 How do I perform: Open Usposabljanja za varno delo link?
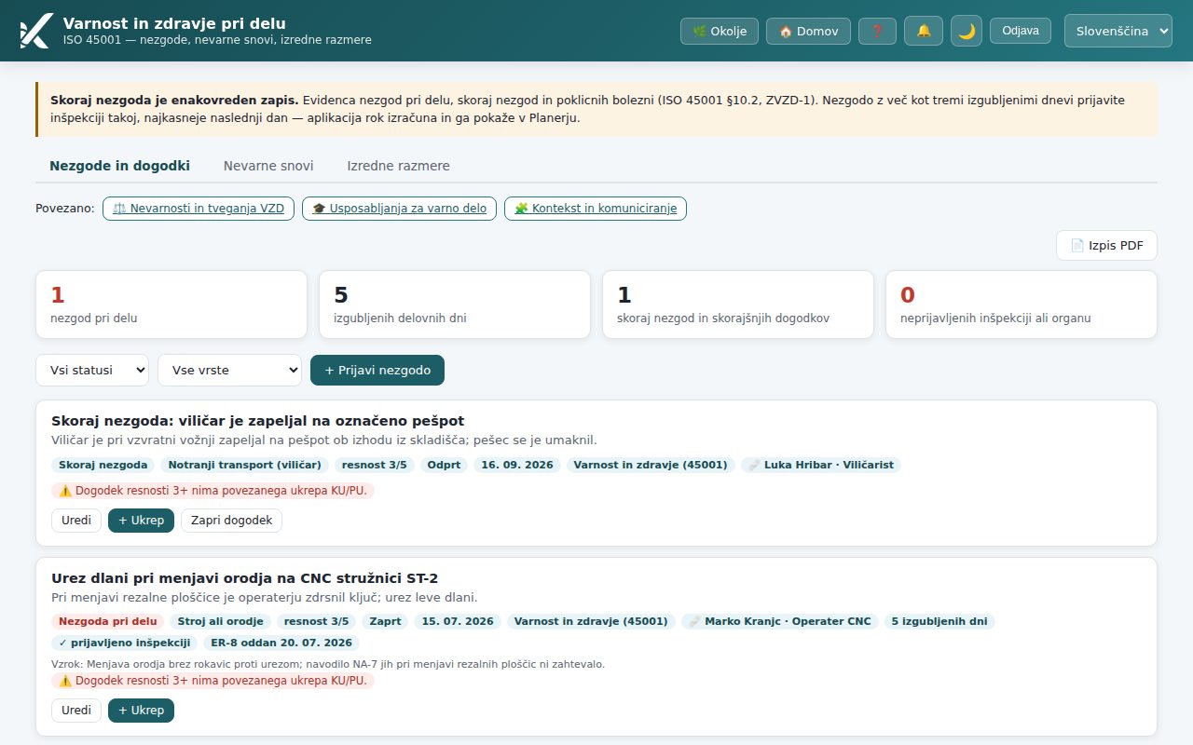399,209
